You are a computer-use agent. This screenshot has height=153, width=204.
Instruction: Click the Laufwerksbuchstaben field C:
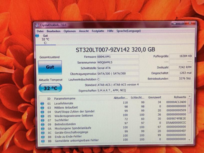coord(118,79)
